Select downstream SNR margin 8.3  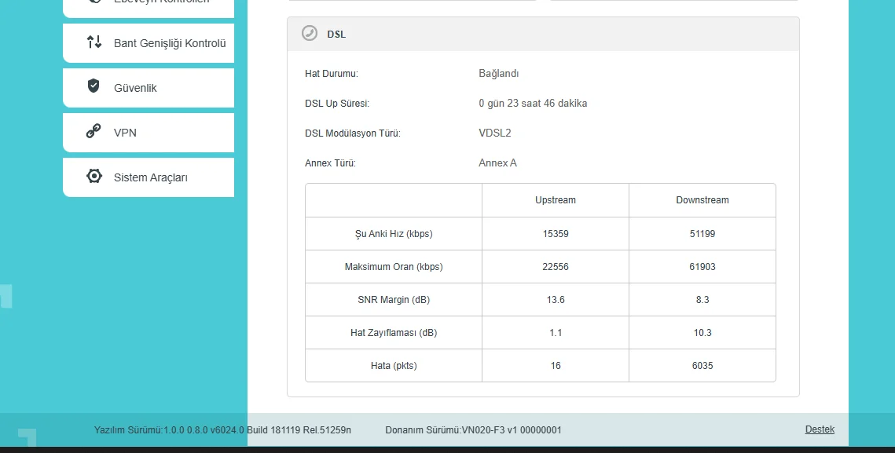tap(702, 300)
